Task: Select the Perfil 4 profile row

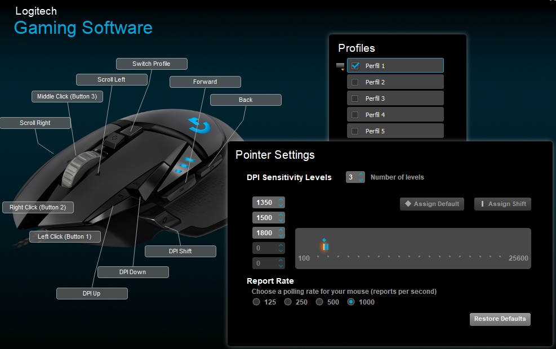Action: coord(395,114)
